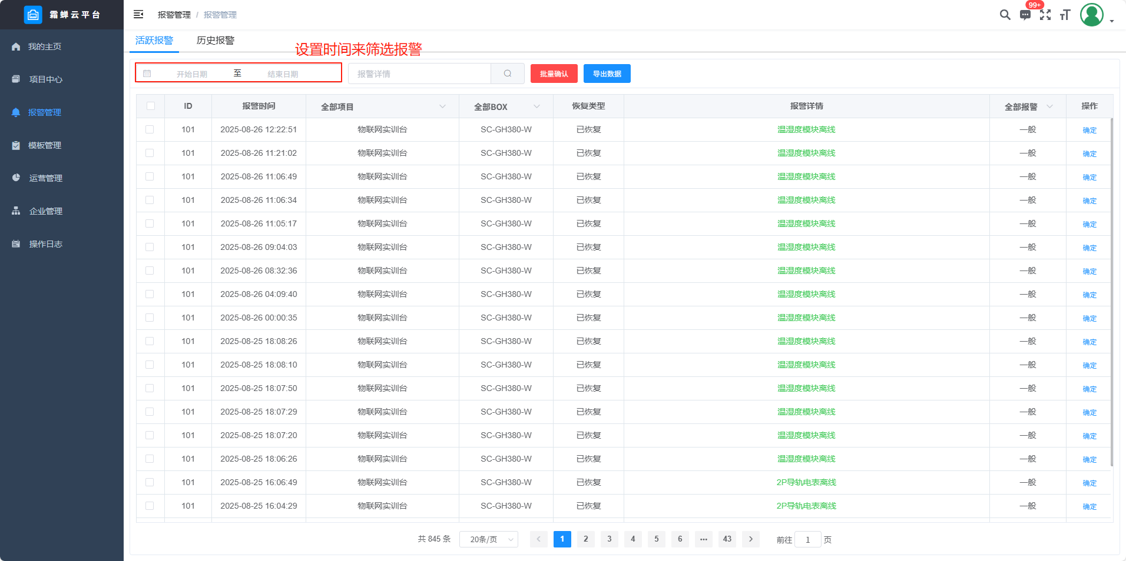Check the row for alarm at 2025-08-26 12:22:51
Image resolution: width=1126 pixels, height=561 pixels.
pyautogui.click(x=150, y=129)
